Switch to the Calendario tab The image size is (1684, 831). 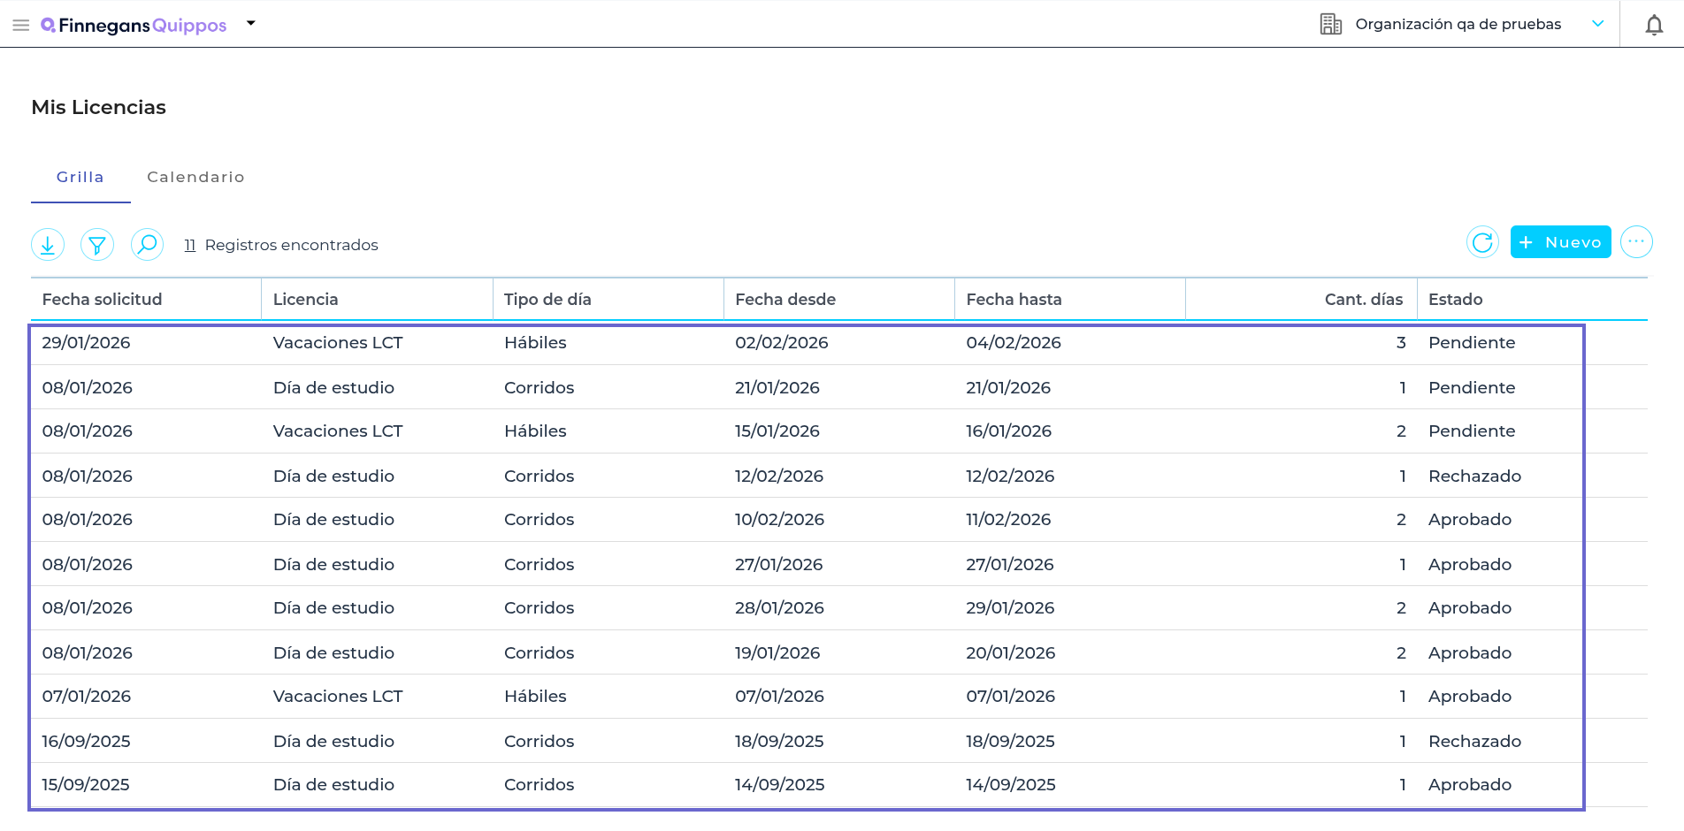pyautogui.click(x=195, y=177)
